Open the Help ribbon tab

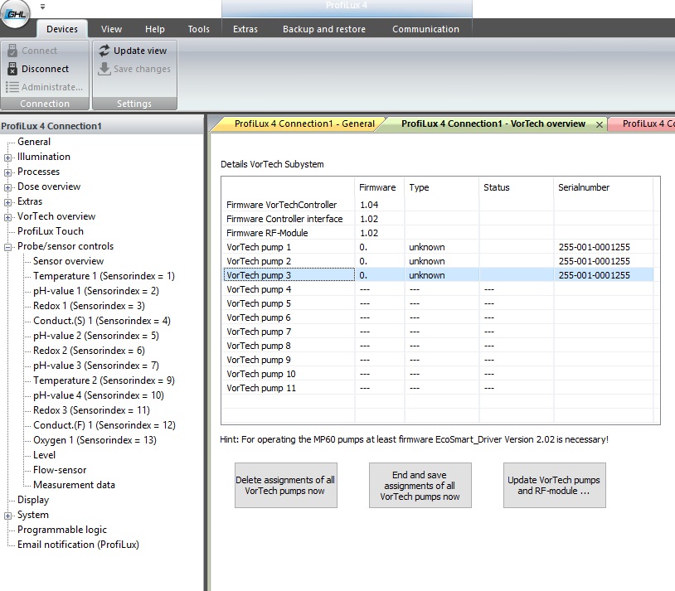point(154,29)
